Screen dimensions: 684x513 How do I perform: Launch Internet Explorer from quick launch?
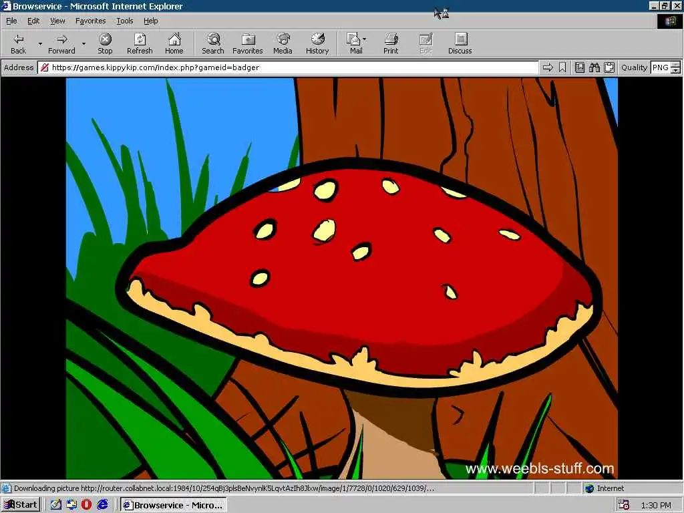[102, 505]
